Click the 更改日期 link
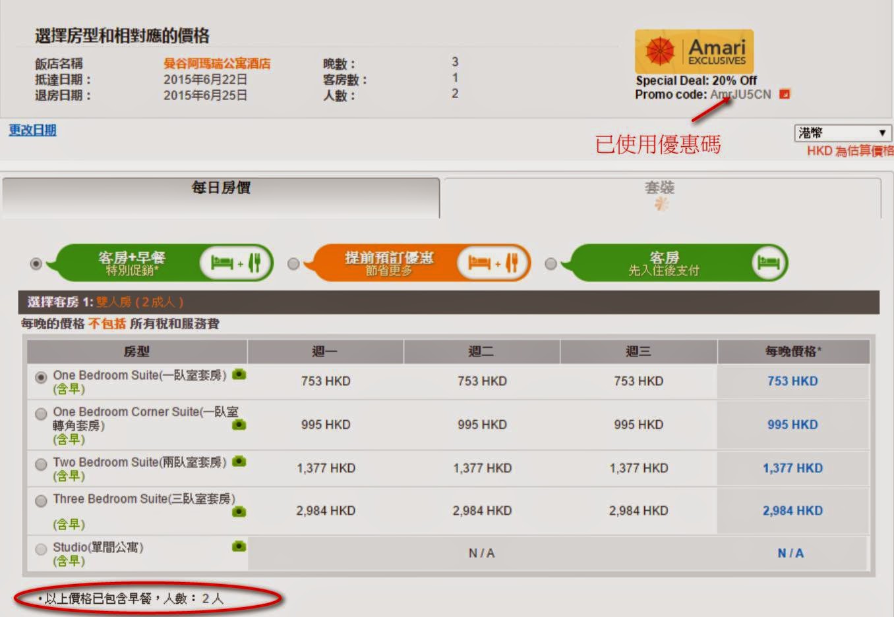 (x=32, y=130)
